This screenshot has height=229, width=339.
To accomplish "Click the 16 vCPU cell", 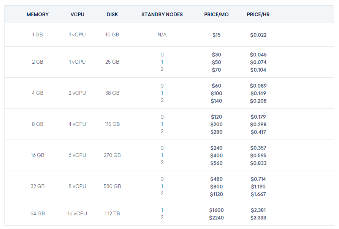I will coord(77,213).
